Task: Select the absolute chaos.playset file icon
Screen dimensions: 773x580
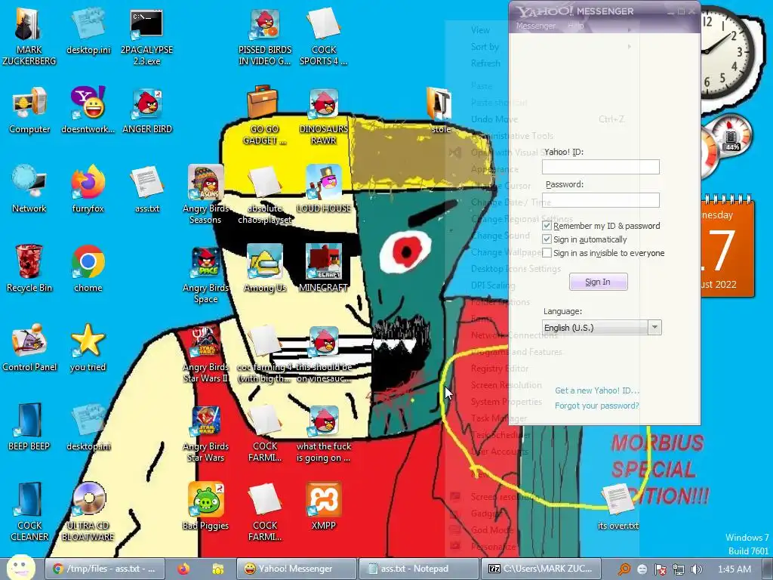Action: [265, 194]
